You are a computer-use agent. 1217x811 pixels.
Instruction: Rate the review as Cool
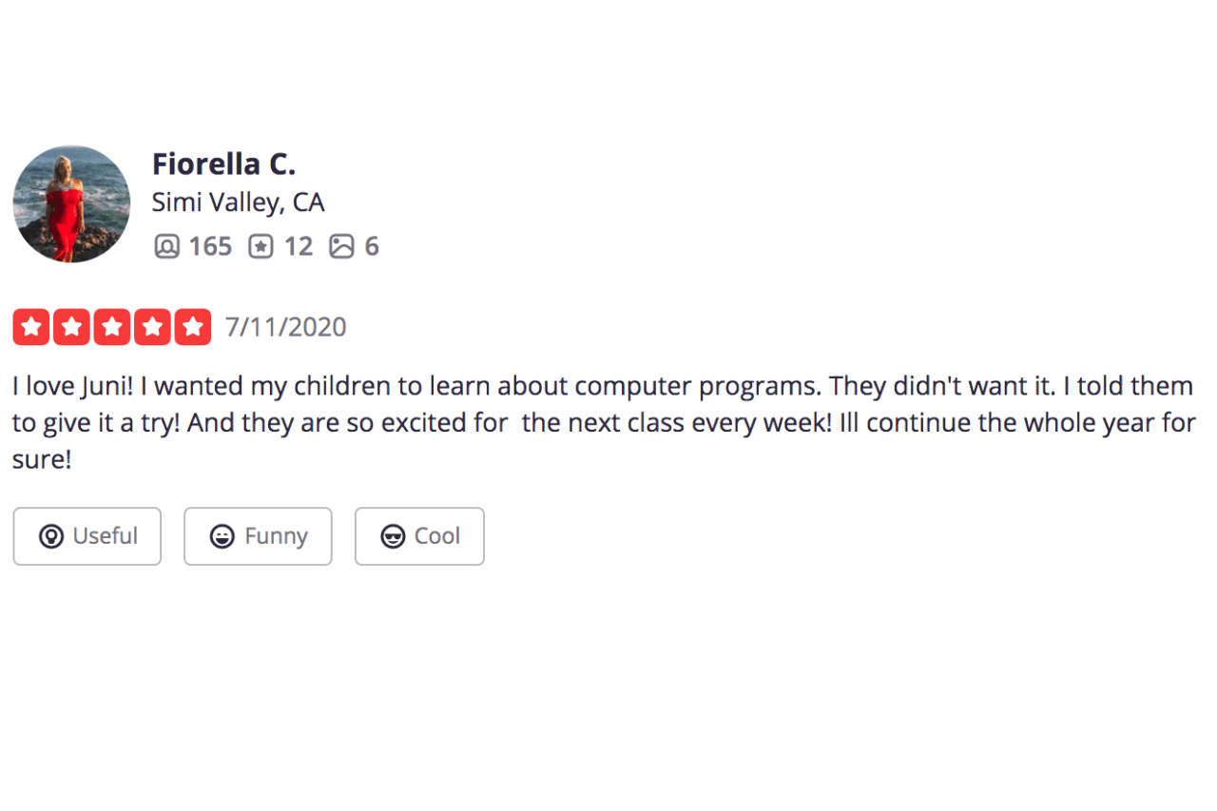pos(419,536)
